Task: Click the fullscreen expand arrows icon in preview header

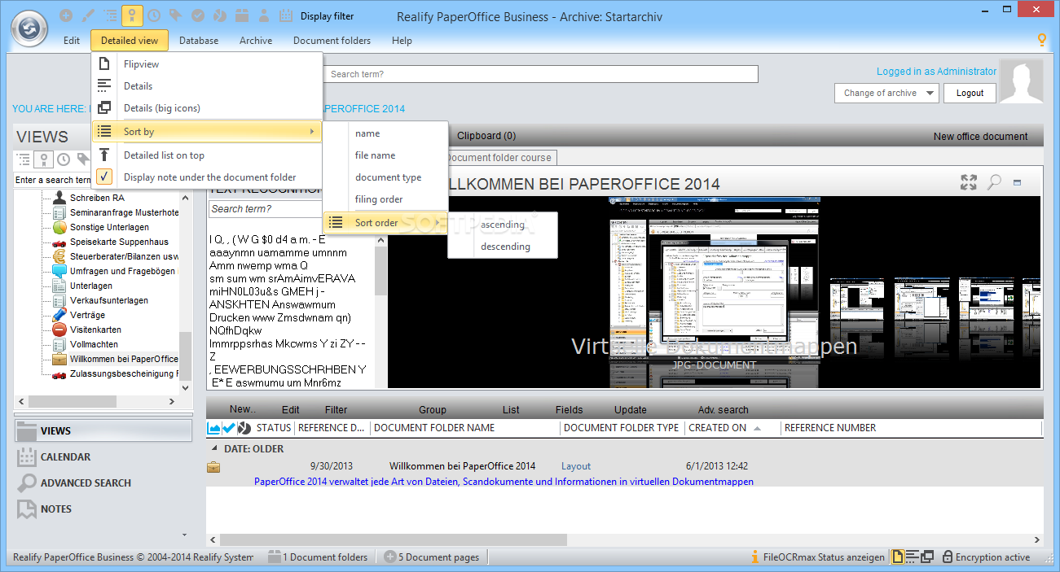Action: coord(969,182)
